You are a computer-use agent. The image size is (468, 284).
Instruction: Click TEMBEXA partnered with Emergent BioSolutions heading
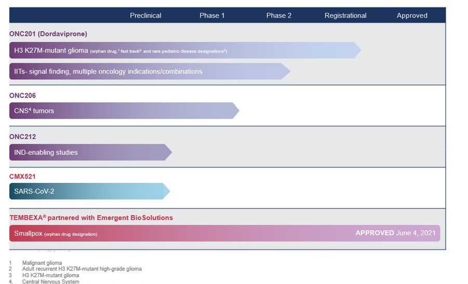pos(91,218)
